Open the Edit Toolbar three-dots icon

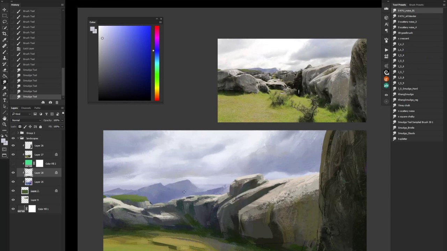(5, 130)
